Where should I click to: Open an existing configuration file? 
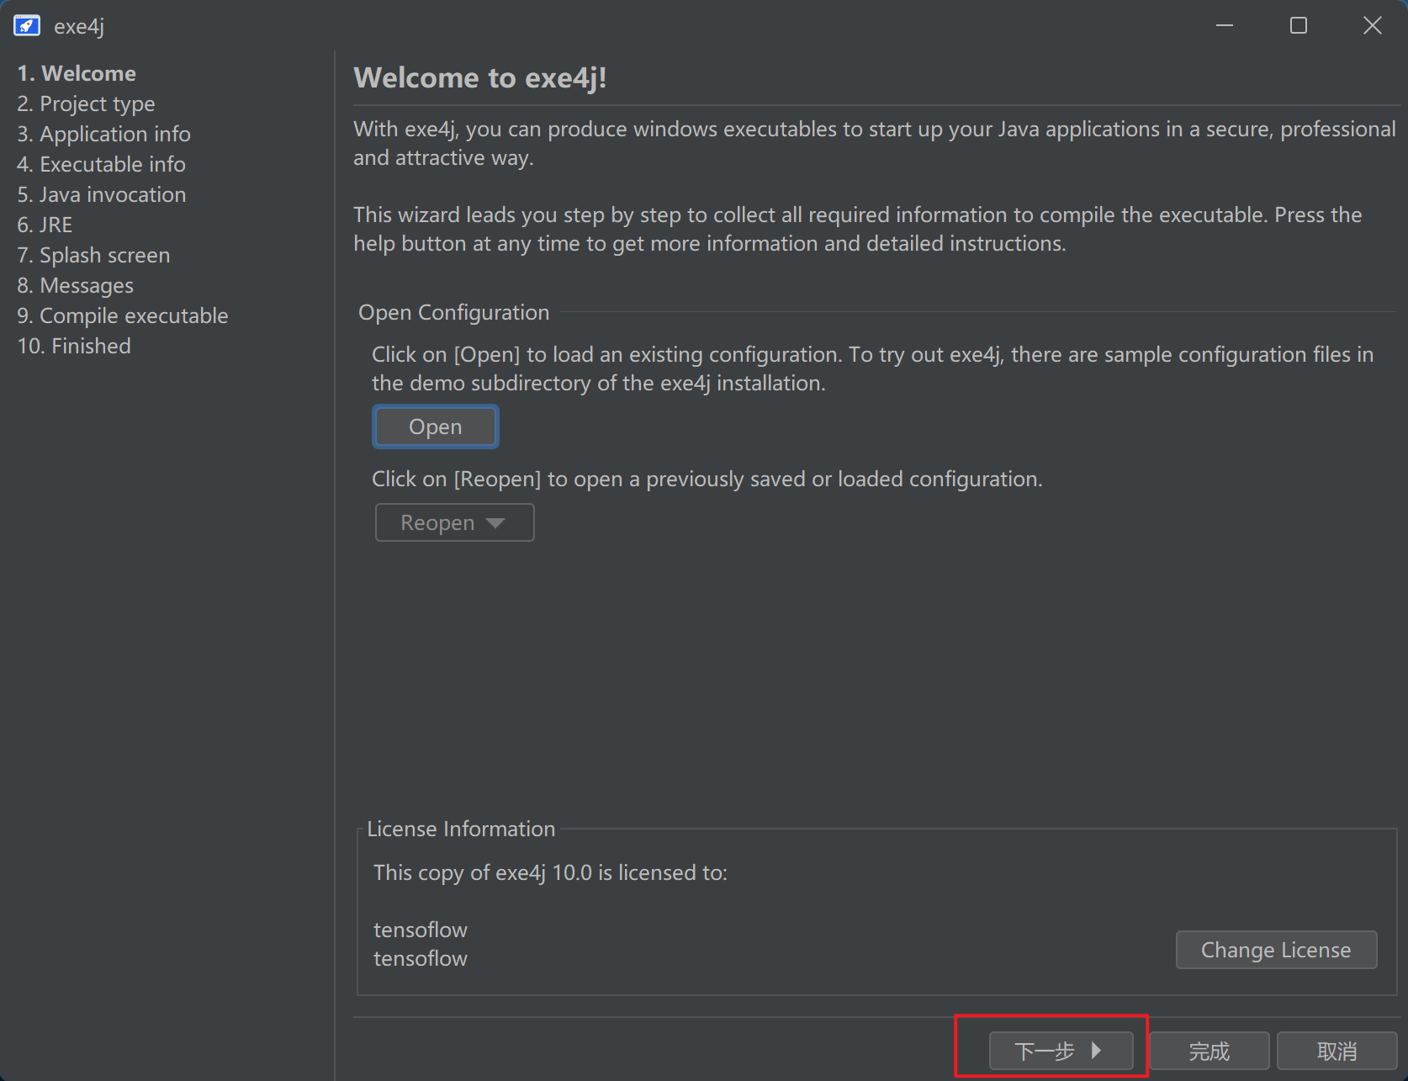[x=435, y=427]
